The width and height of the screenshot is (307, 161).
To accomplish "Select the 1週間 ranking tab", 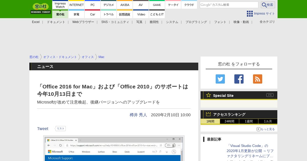I will coord(249,121).
